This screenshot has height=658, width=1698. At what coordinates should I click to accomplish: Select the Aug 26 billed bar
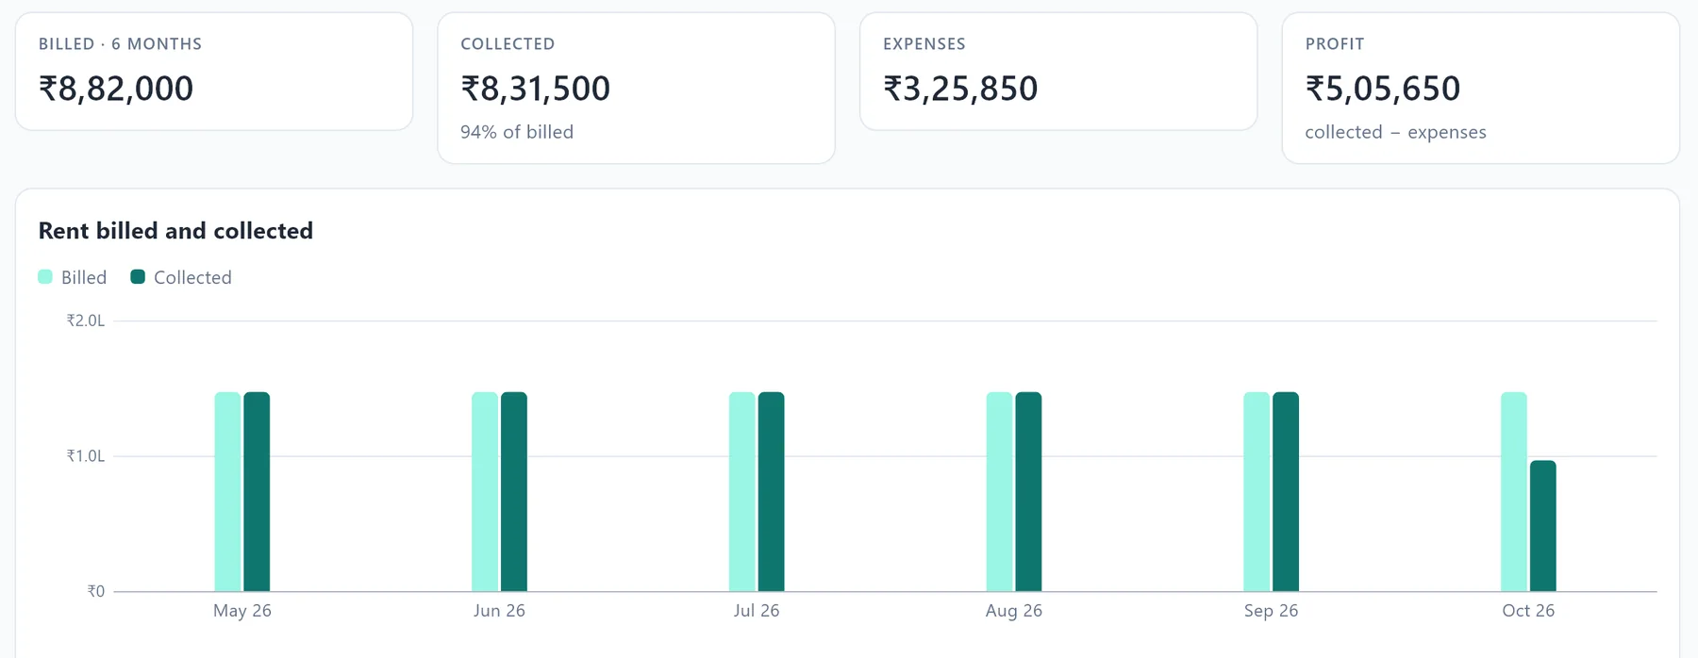pos(1000,492)
